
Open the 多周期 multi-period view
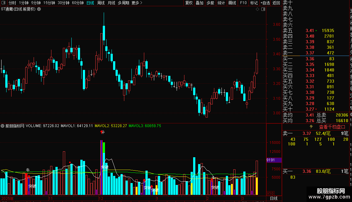pyautogui.click(x=123, y=3)
